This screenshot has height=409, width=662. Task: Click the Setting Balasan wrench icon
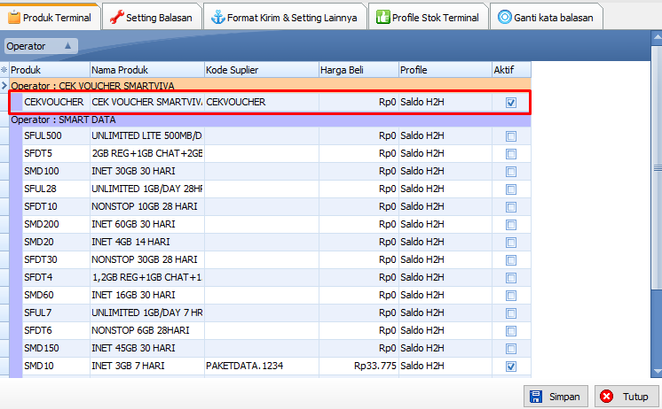(x=117, y=18)
